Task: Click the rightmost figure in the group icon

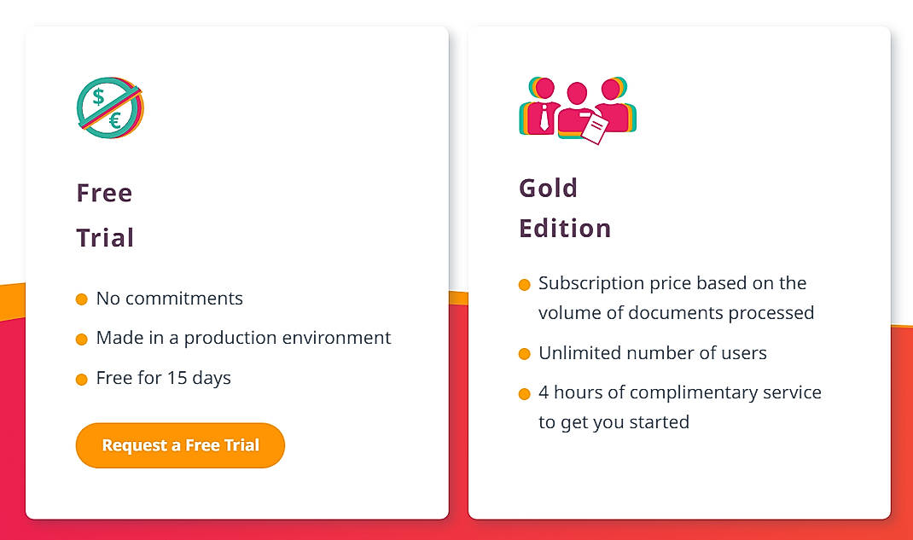Action: pos(613,102)
